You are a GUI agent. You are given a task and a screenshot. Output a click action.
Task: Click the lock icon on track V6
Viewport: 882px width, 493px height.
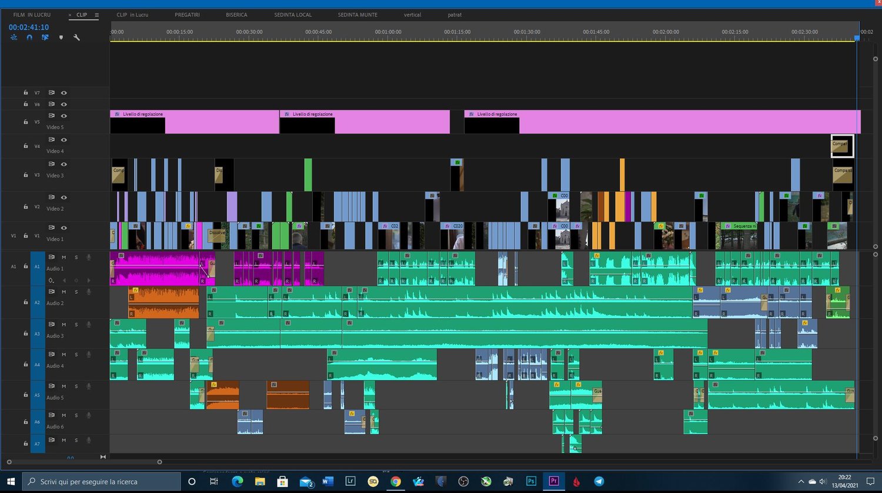(x=26, y=104)
